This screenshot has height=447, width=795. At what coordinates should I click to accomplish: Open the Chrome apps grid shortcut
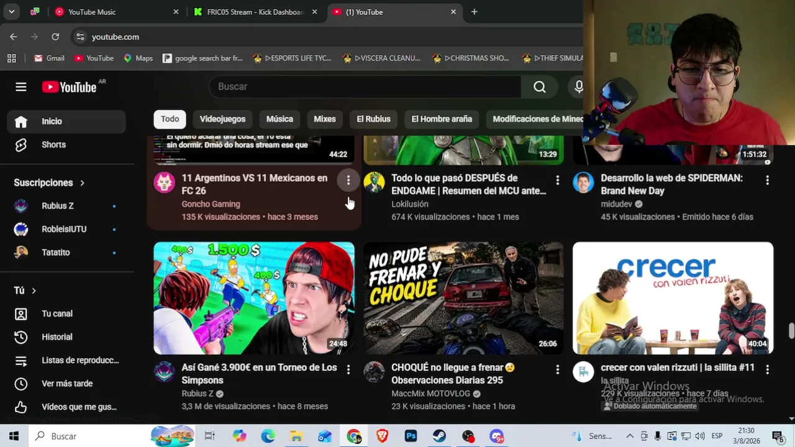[x=11, y=58]
